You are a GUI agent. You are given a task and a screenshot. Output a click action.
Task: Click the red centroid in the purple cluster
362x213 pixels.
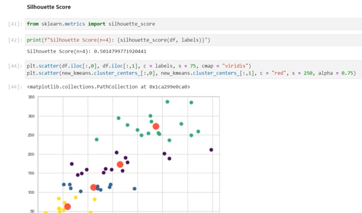(120, 165)
